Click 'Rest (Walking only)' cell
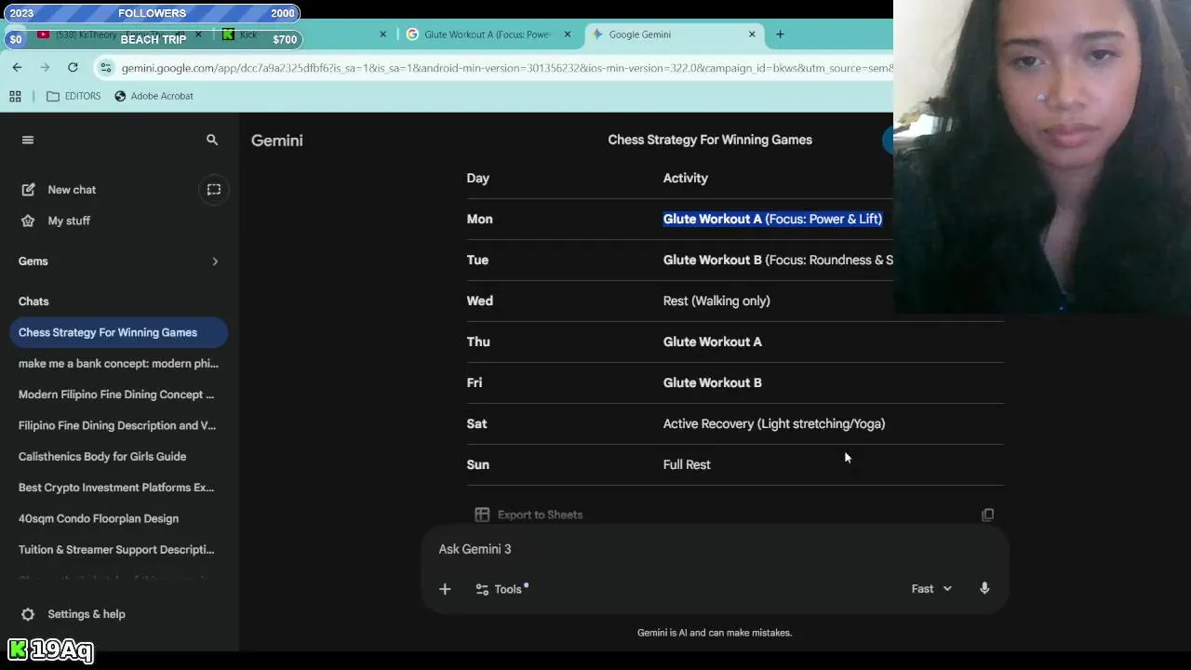 coord(716,301)
